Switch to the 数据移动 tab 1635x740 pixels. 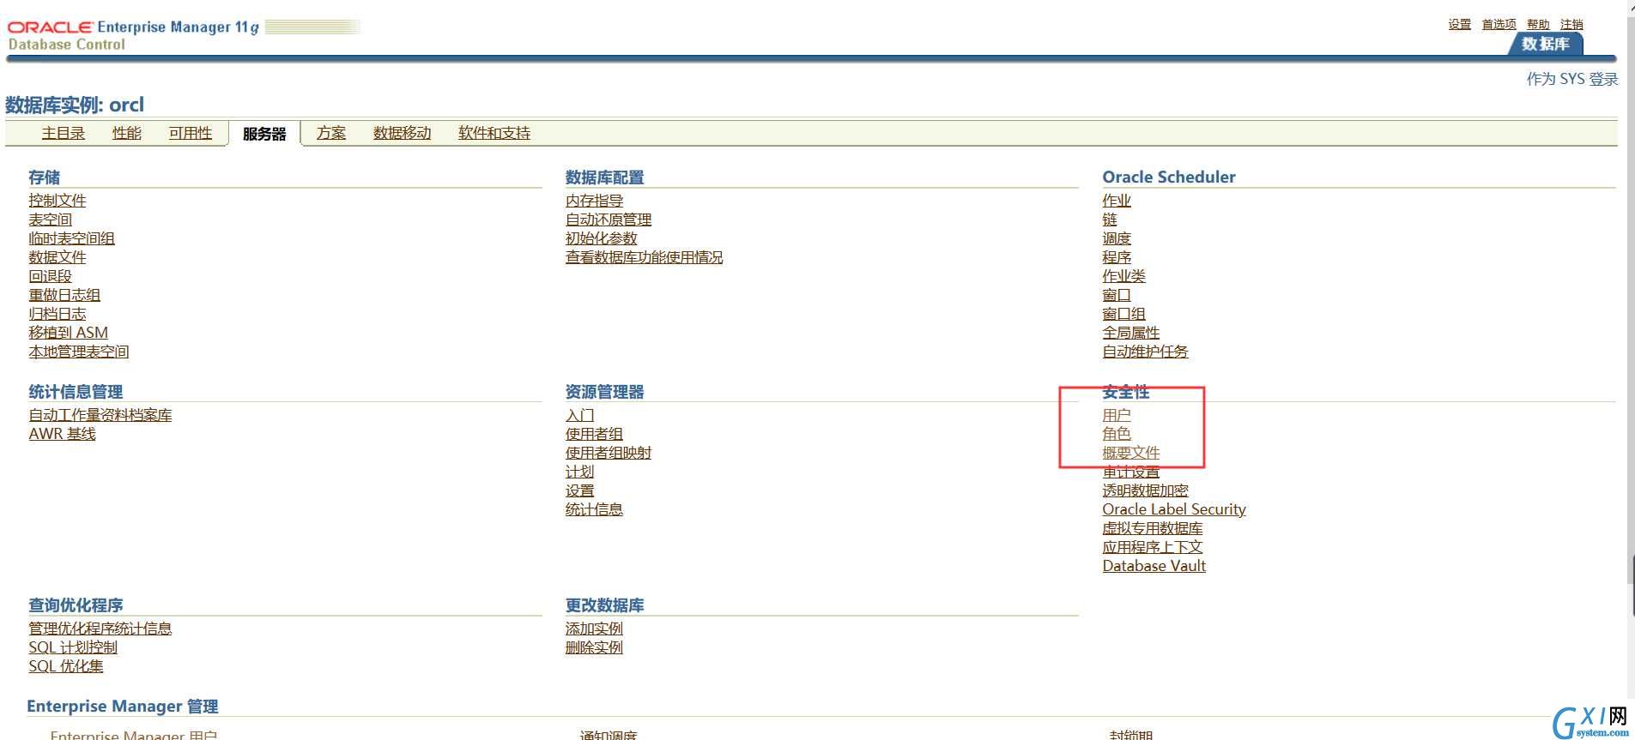pos(402,133)
